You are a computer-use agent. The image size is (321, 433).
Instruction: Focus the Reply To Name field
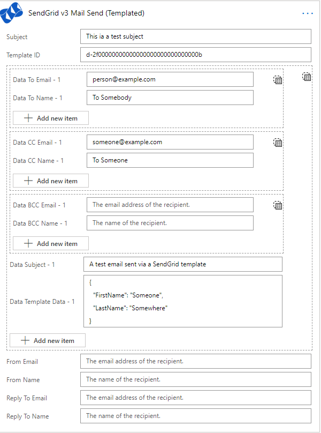(196, 416)
